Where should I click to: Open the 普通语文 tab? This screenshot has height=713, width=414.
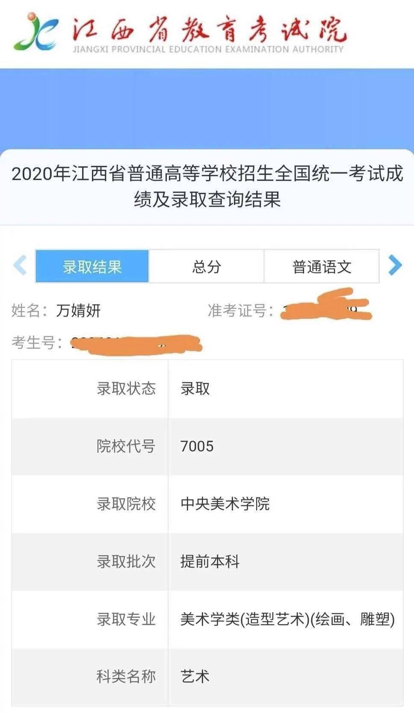(321, 267)
